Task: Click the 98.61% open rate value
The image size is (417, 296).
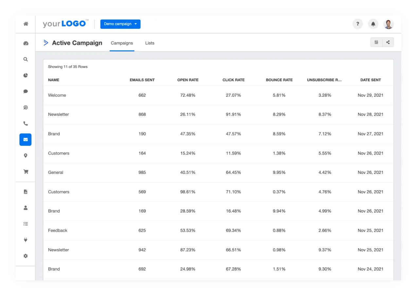Action: pos(188,192)
